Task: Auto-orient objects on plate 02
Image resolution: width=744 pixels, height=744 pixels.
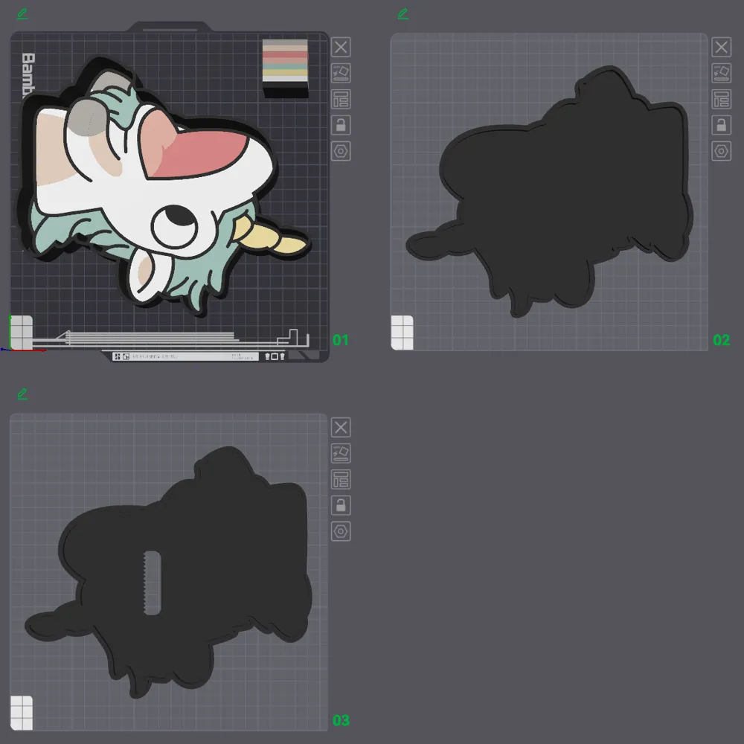Action: [721, 73]
